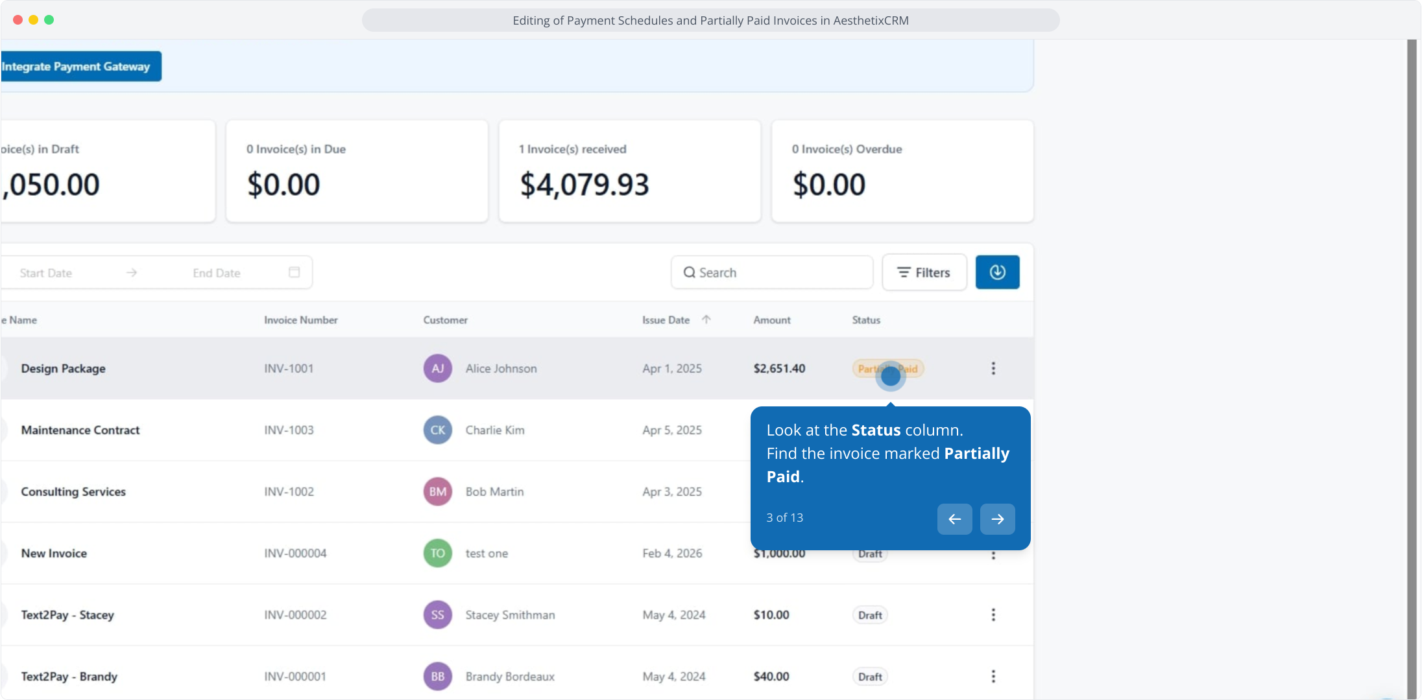Open three-dot menu for Design Package row

pyautogui.click(x=993, y=368)
